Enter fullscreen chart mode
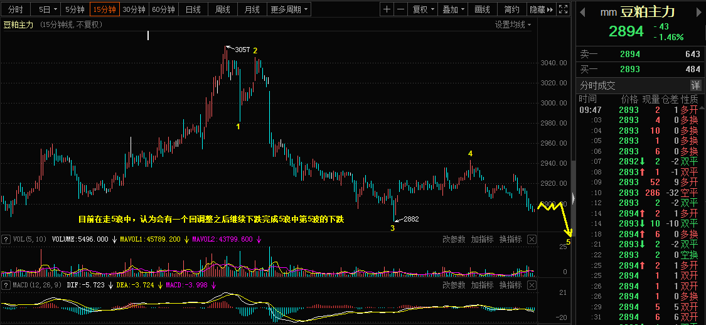 pyautogui.click(x=563, y=9)
